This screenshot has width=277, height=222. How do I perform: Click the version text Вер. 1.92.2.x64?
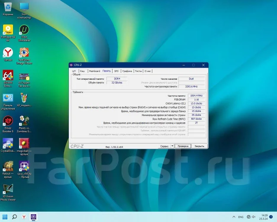click(x=114, y=147)
